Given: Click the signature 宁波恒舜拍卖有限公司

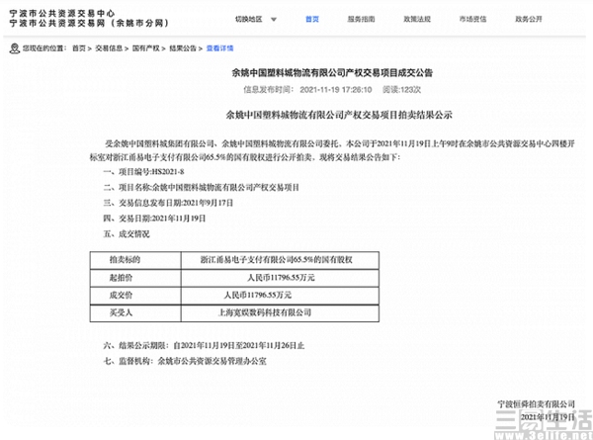Looking at the screenshot, I should (x=536, y=404).
